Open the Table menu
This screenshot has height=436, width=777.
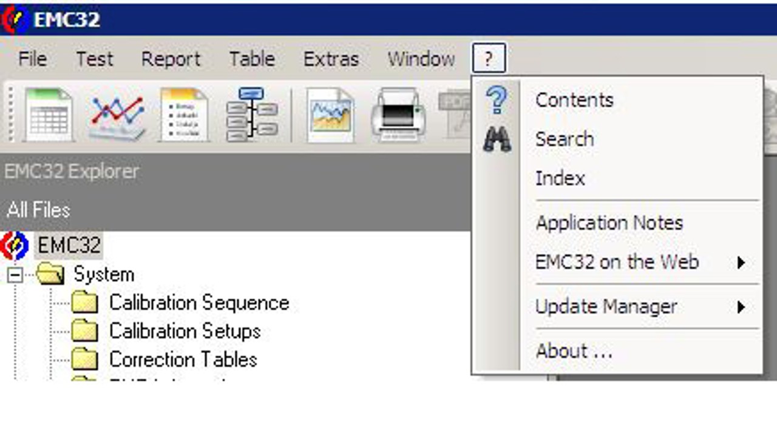(252, 59)
